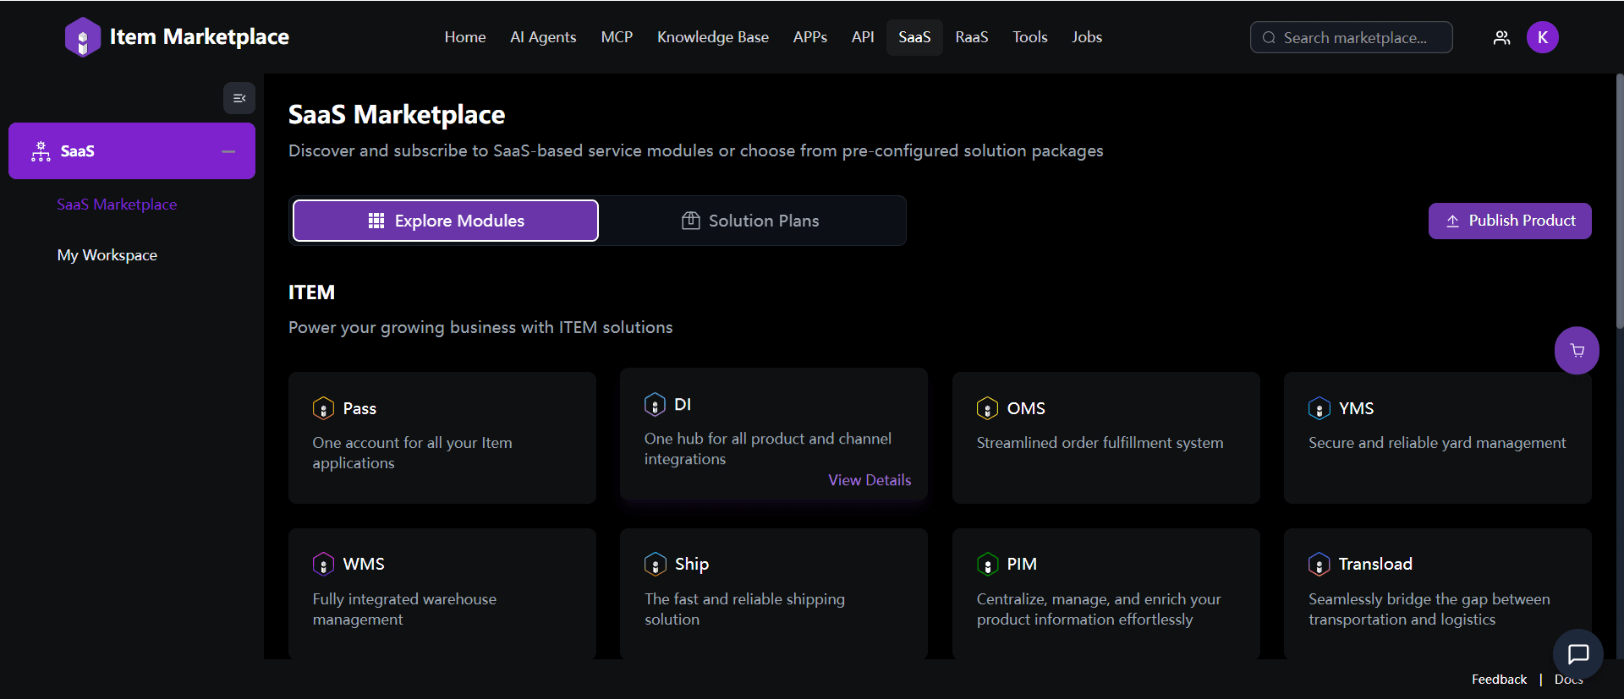Screen dimensions: 1624x699
Task: Open Jobs in top navigation
Action: point(1087,37)
